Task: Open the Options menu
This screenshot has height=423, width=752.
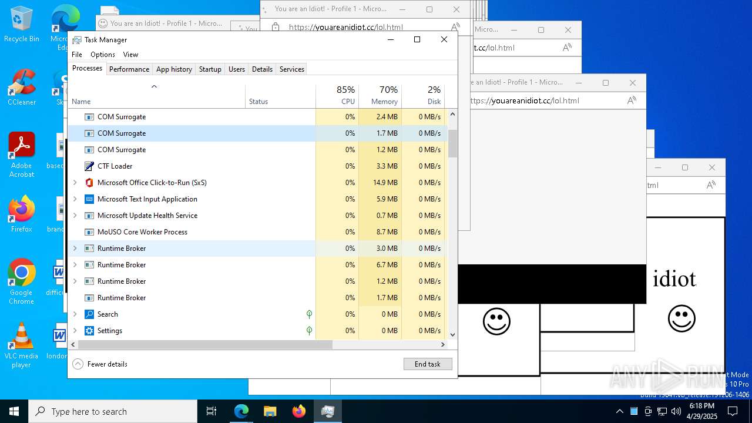Action: (103, 55)
